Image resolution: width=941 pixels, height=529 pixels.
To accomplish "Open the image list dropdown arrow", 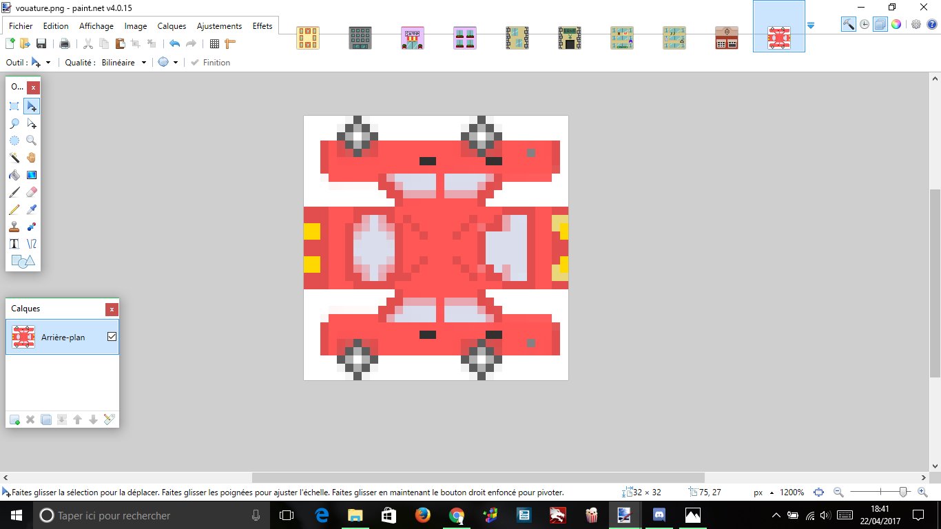I will click(x=811, y=25).
